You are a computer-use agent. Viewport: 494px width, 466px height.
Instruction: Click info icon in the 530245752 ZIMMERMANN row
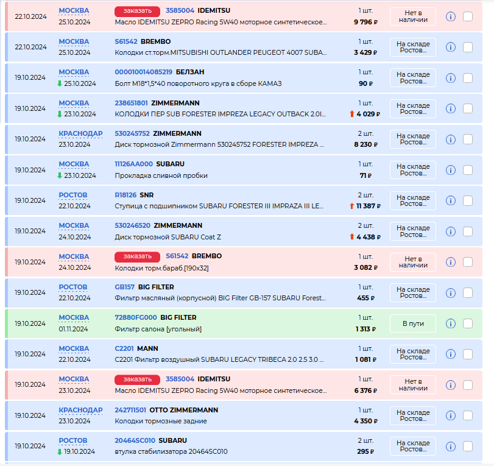click(451, 139)
